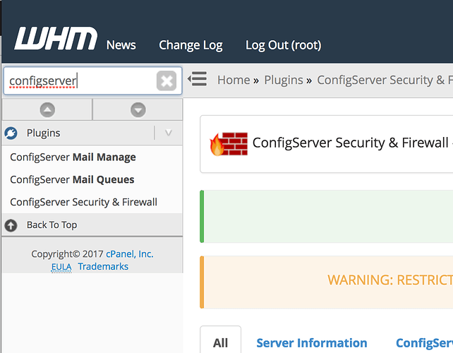Open the Change Log link
This screenshot has height=353, width=453.
click(191, 45)
